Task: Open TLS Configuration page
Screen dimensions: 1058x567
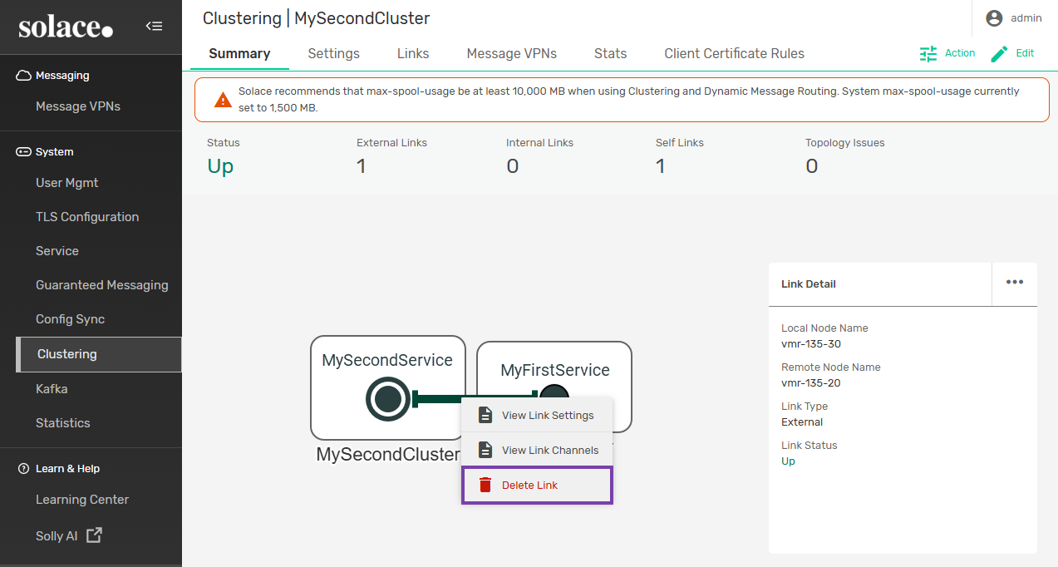Action: coord(87,217)
